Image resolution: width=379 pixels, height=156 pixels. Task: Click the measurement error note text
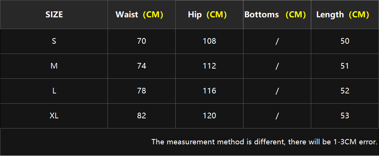pos(264,142)
